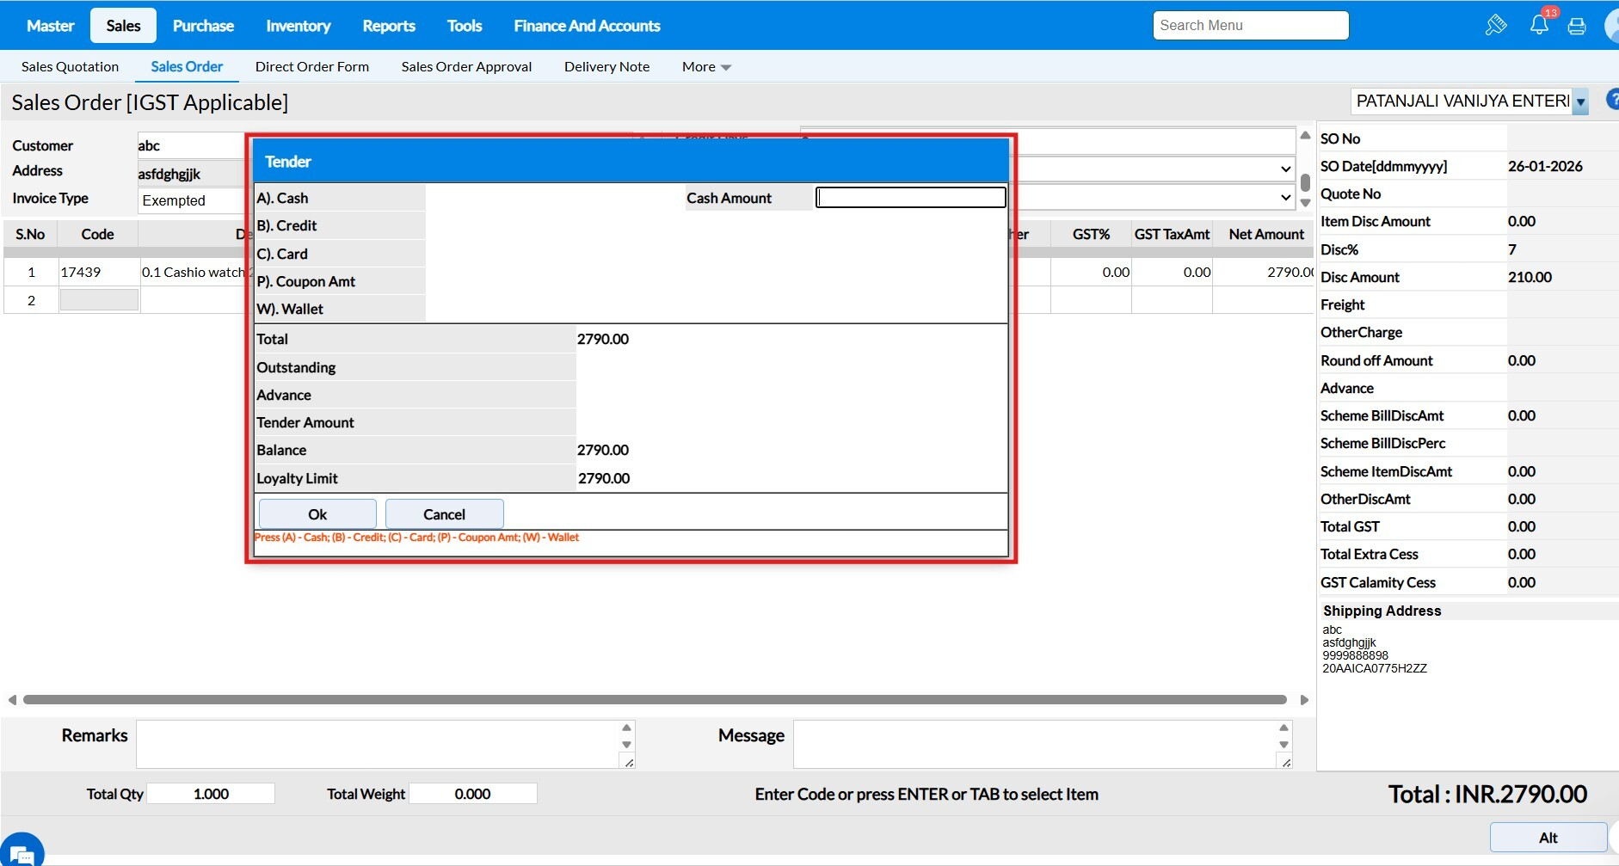Open the blue help question icon

click(1612, 100)
